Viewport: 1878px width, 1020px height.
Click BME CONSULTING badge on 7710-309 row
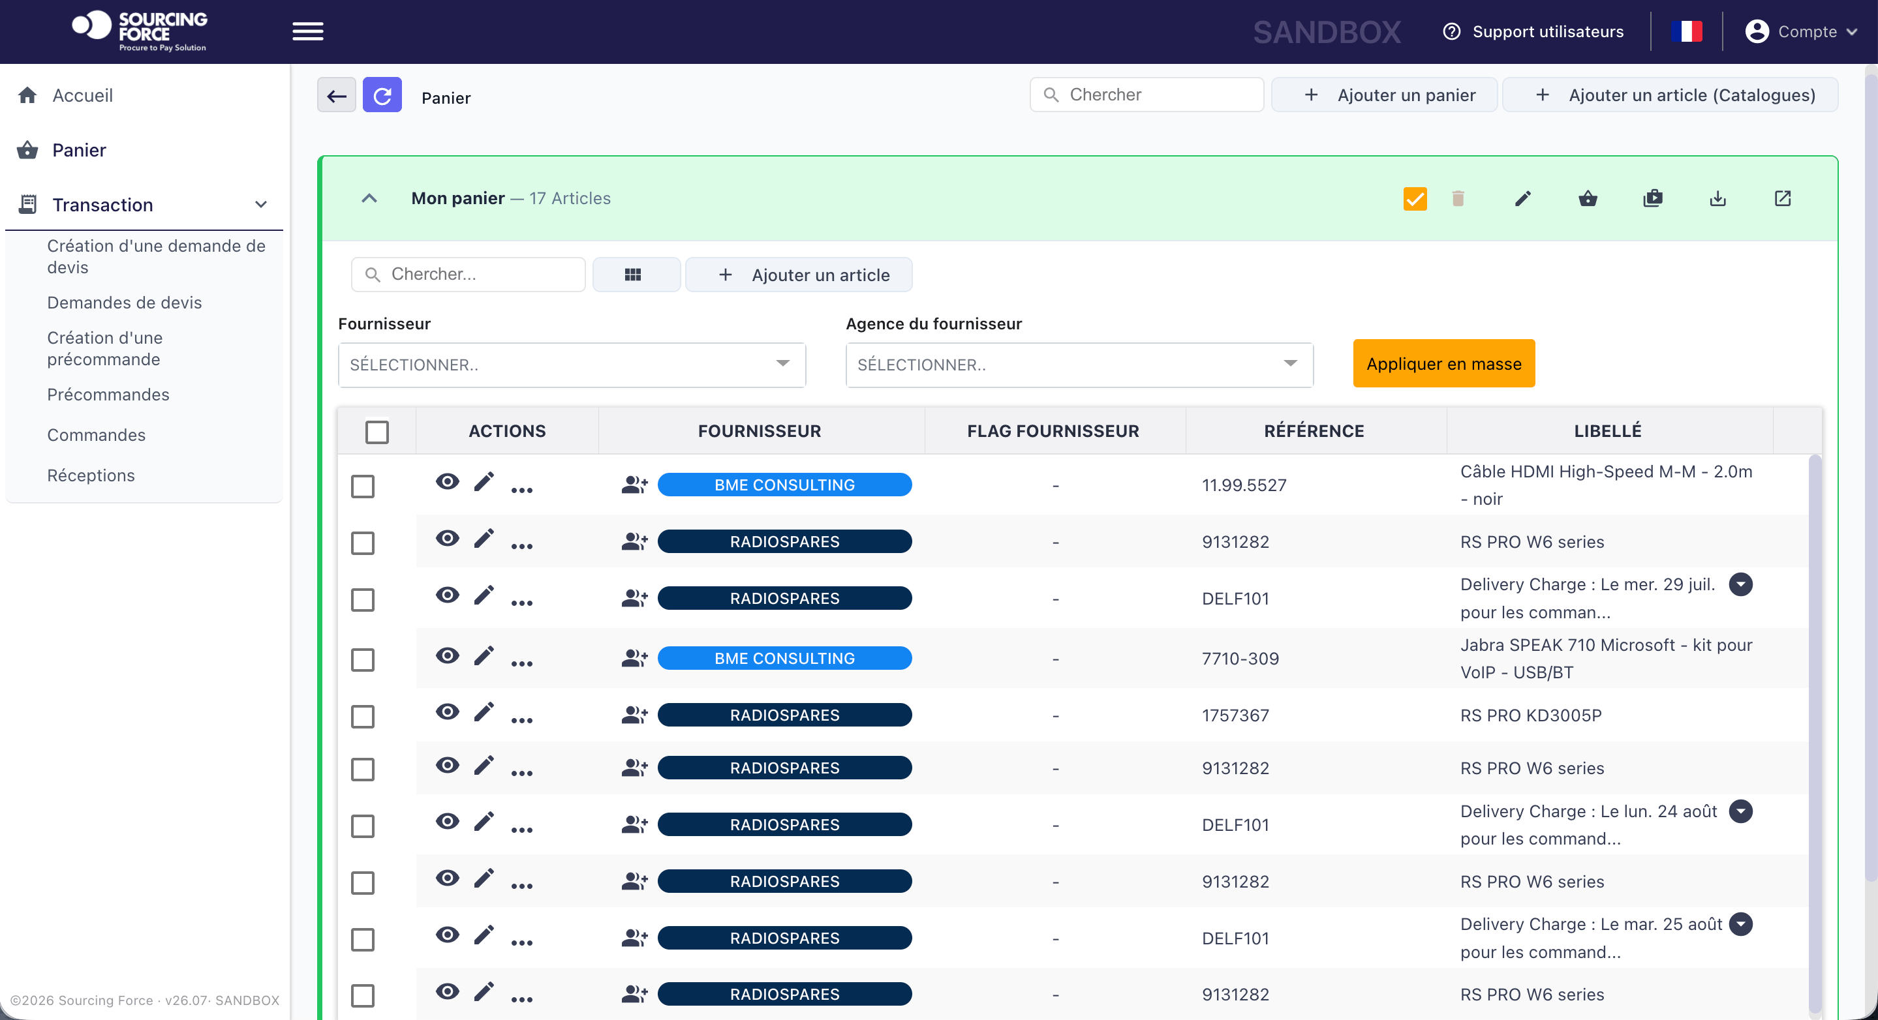pyautogui.click(x=784, y=659)
